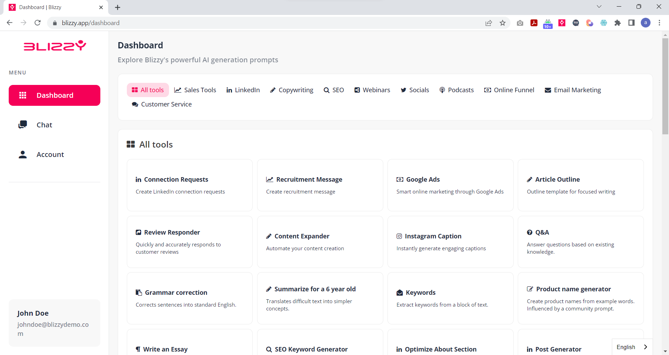The height and width of the screenshot is (355, 669).
Task: Switch to the Customer Service category
Action: click(x=162, y=104)
